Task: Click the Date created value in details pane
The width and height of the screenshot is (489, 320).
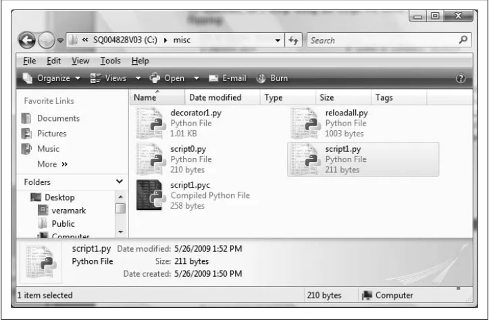Action: [208, 274]
